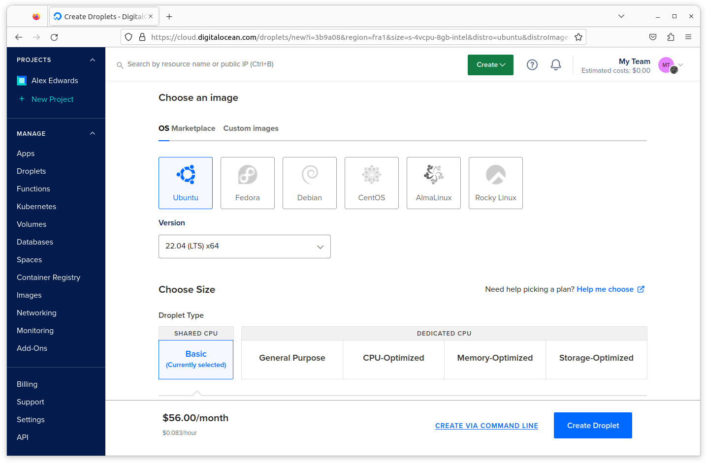Click the Create Droplet button
Viewport: 707px width, 464px height.
pyautogui.click(x=592, y=426)
